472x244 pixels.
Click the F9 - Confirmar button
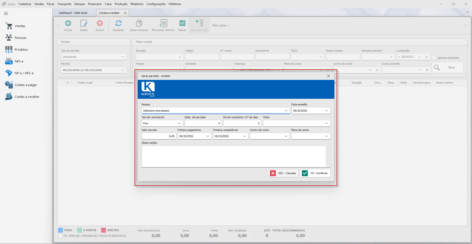[x=315, y=173]
